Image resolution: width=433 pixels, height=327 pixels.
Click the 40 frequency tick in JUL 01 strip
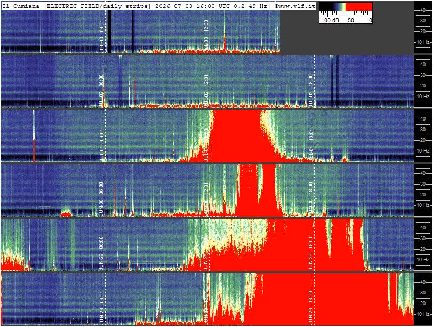pos(422,119)
